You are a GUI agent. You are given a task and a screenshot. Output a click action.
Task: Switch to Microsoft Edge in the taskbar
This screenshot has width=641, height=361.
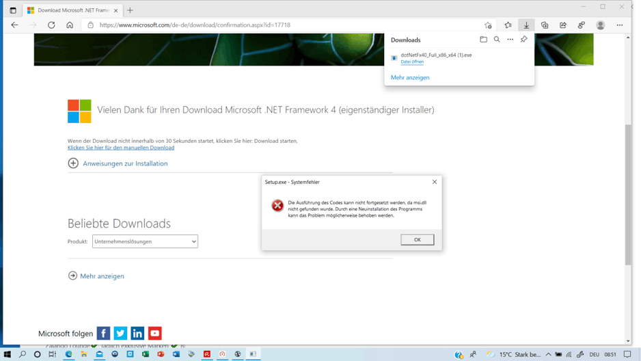[68, 354]
